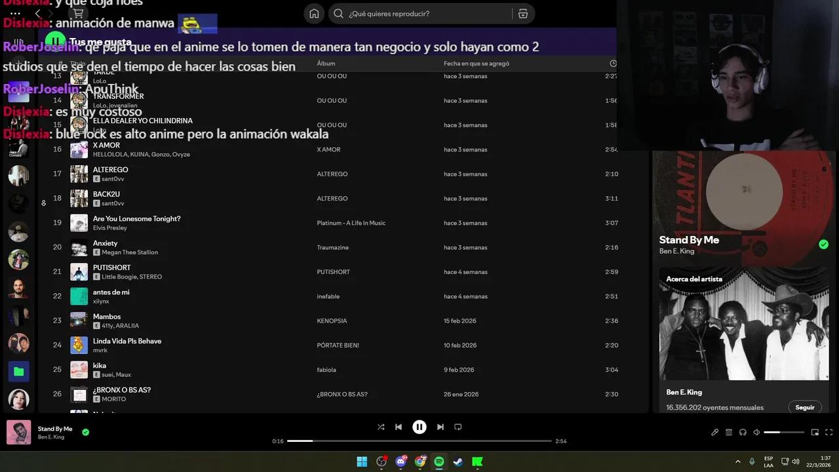Skip to the next track
The height and width of the screenshot is (472, 839).
coord(440,427)
